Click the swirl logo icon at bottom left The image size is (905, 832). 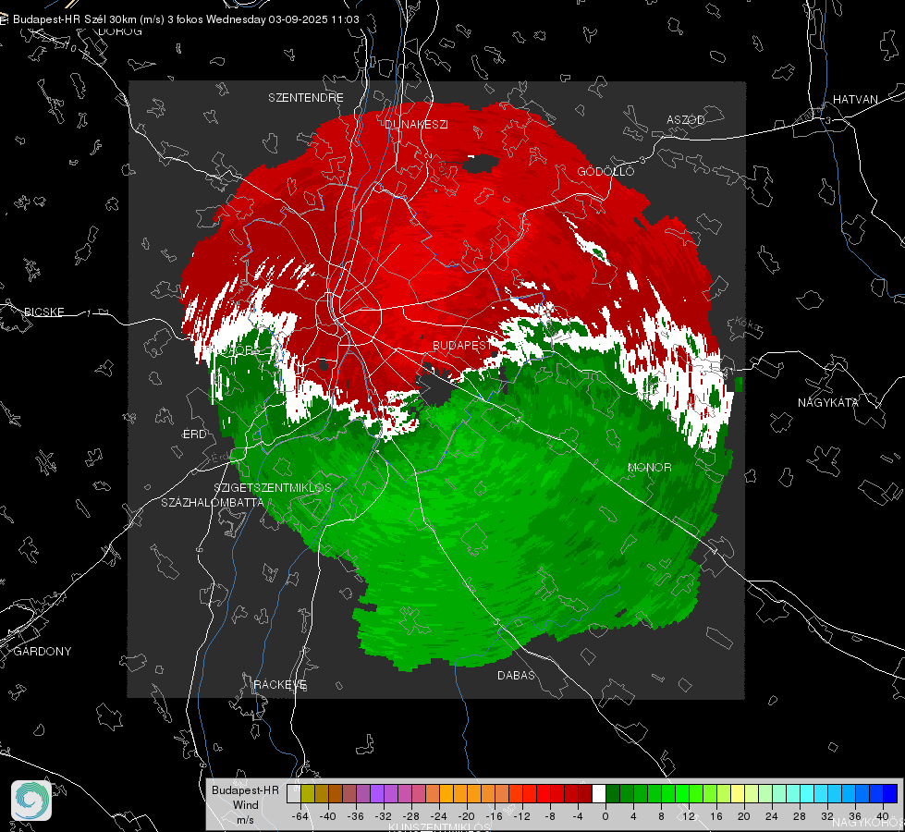(31, 801)
